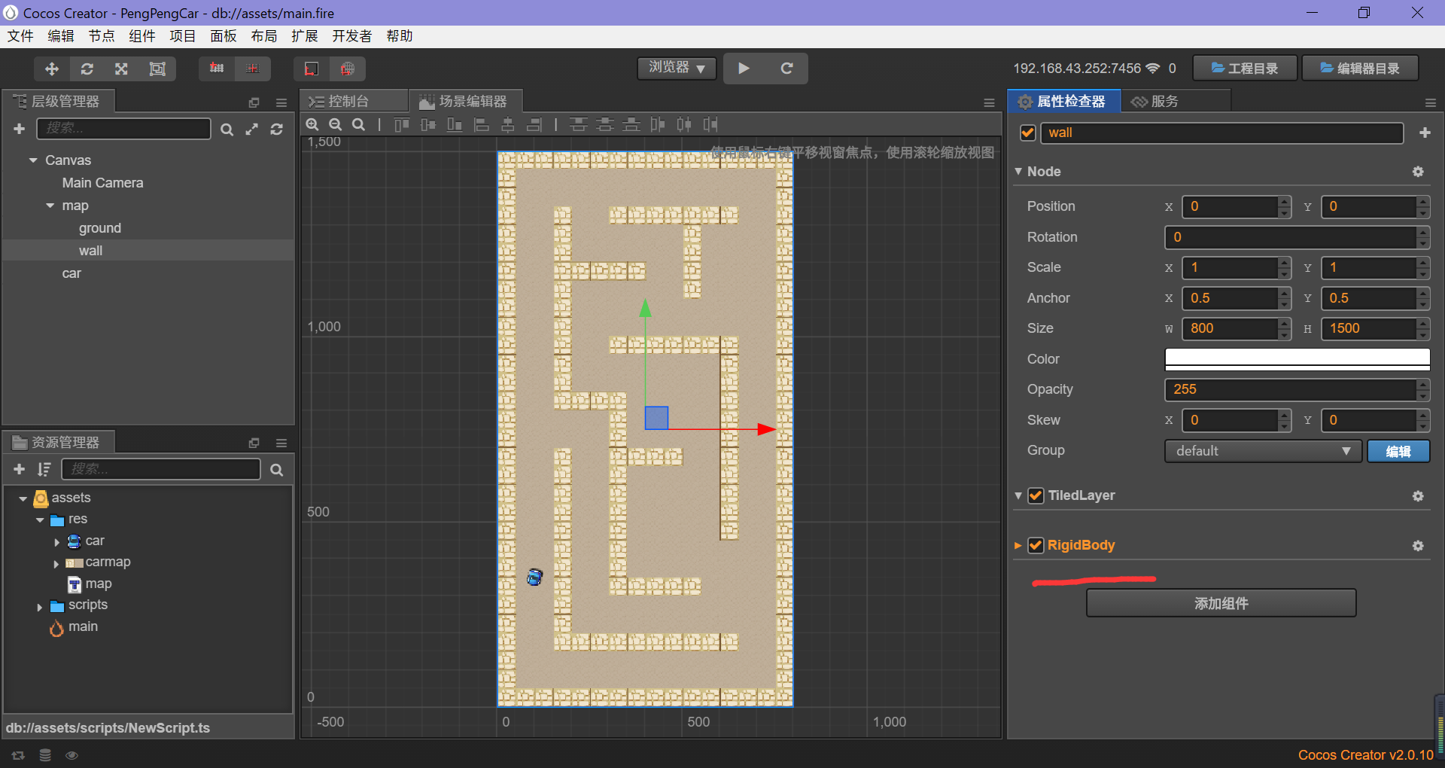Click the 编辑 group button
The image size is (1445, 768).
click(1398, 451)
